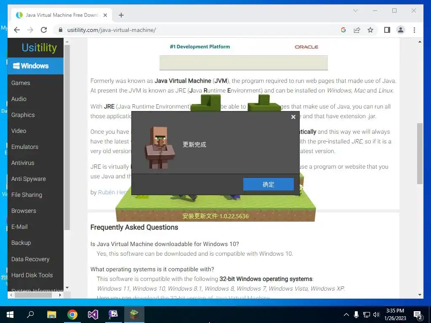Screen dimensions: 431x323
Task: Click the network tray icon
Action: 367,315
